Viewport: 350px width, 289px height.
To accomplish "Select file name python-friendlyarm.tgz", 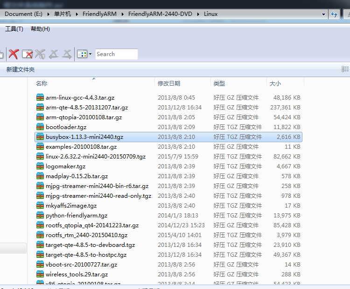I will pos(77,216).
